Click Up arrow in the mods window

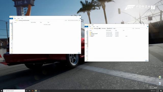pyautogui.click(x=90, y=28)
